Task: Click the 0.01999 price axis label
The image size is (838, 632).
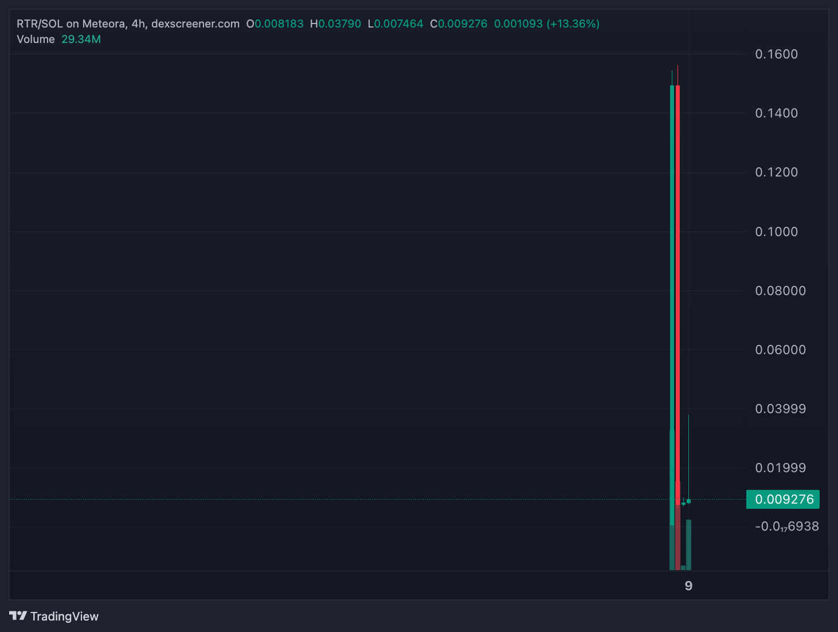Action: 780,468
